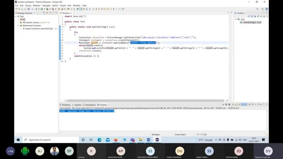283x159 pixels.
Task: Open Microsoft Edge from the taskbar
Action: (99, 140)
